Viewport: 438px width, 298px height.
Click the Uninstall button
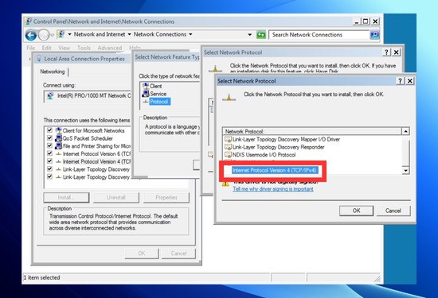click(x=116, y=197)
